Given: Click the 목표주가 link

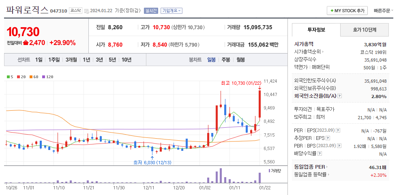Looking at the screenshot, I should [x=325, y=109].
